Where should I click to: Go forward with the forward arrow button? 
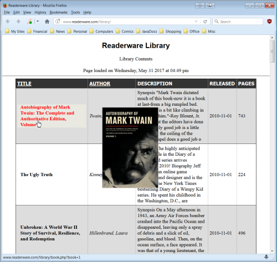coord(18,22)
